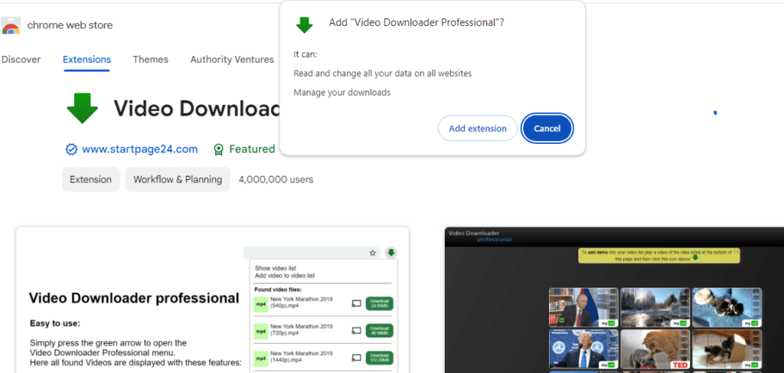784x373 pixels.
Task: Click the kittens in box video thumbnail
Action: (727, 349)
